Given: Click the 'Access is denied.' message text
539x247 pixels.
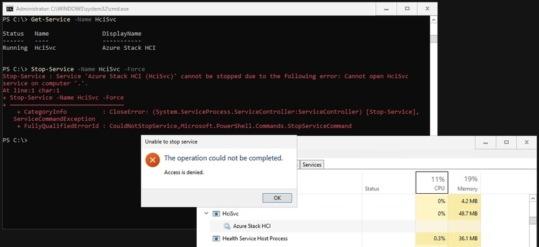Looking at the screenshot, I should [x=184, y=172].
